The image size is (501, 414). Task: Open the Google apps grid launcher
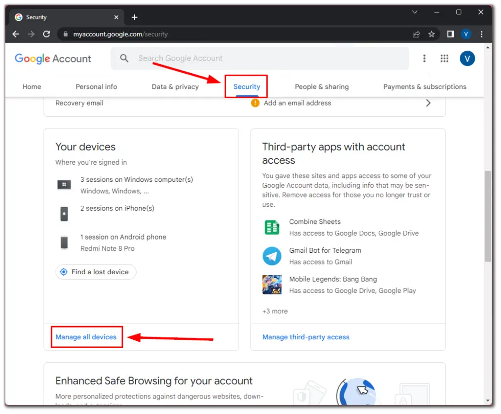[444, 58]
